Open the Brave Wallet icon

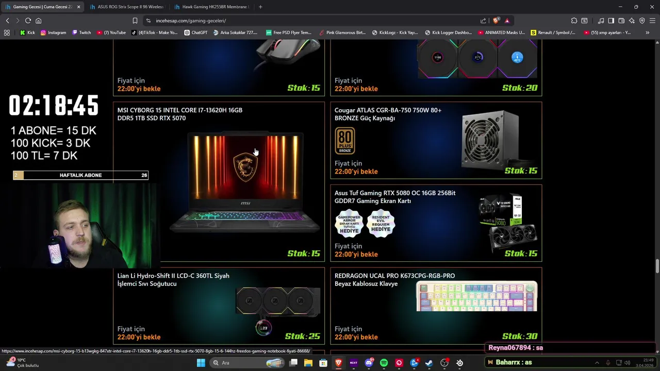point(621,21)
